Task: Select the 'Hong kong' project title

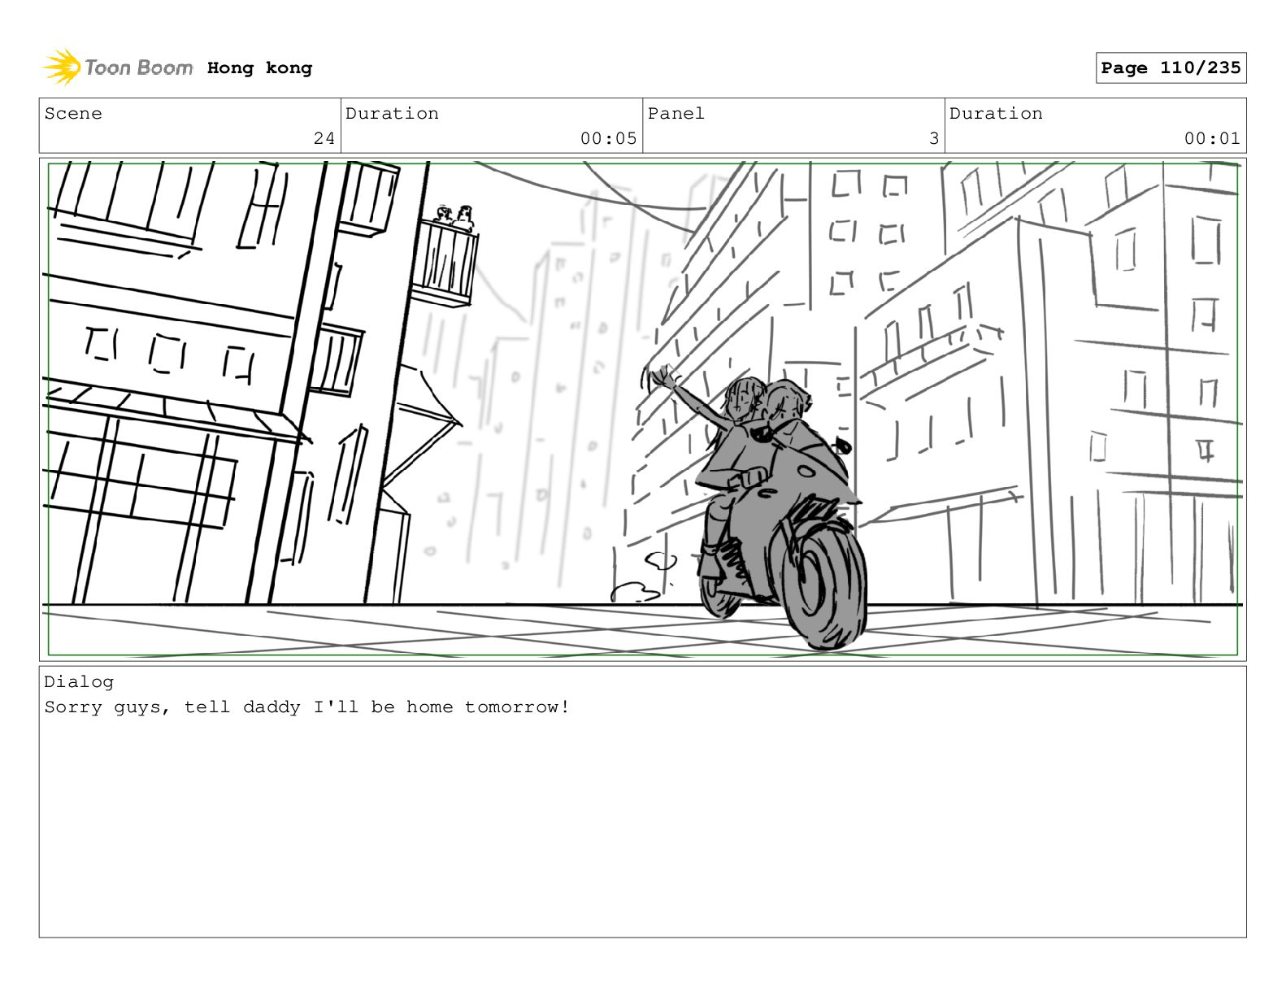Action: [x=259, y=68]
